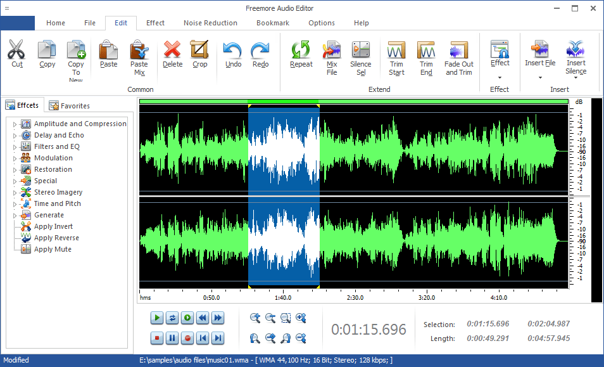Open the Insert Silence dropdown arrow
Image resolution: width=604 pixels, height=367 pixels.
point(575,79)
